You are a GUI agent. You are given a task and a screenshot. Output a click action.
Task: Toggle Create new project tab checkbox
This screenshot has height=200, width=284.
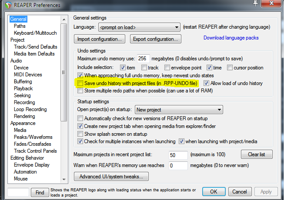[80, 126]
